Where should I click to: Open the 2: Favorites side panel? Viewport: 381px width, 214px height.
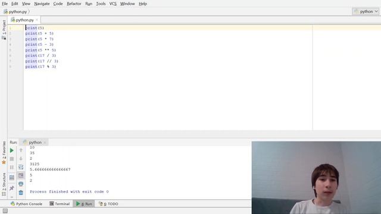(x=4, y=153)
